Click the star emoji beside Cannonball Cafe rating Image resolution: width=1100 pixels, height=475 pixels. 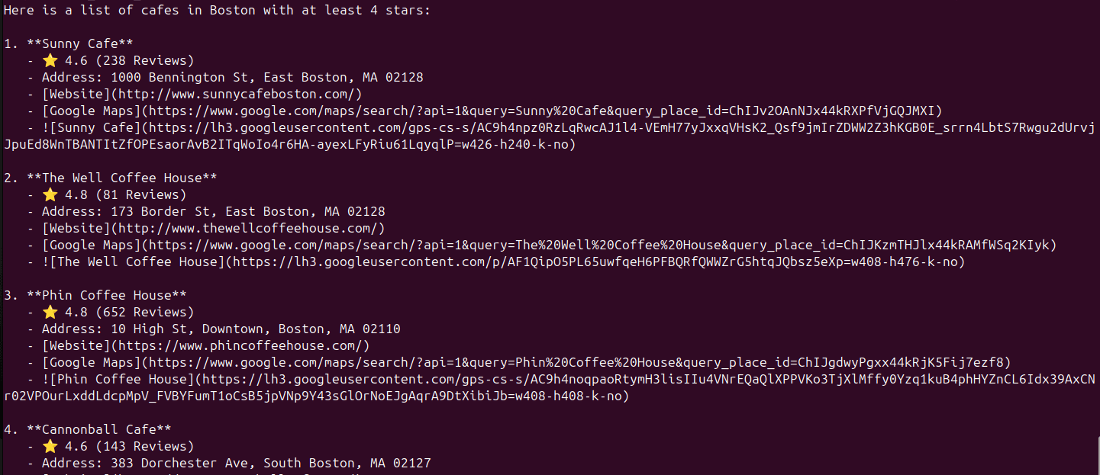click(50, 447)
